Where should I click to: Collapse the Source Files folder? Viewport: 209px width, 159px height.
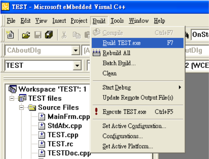[22, 107]
